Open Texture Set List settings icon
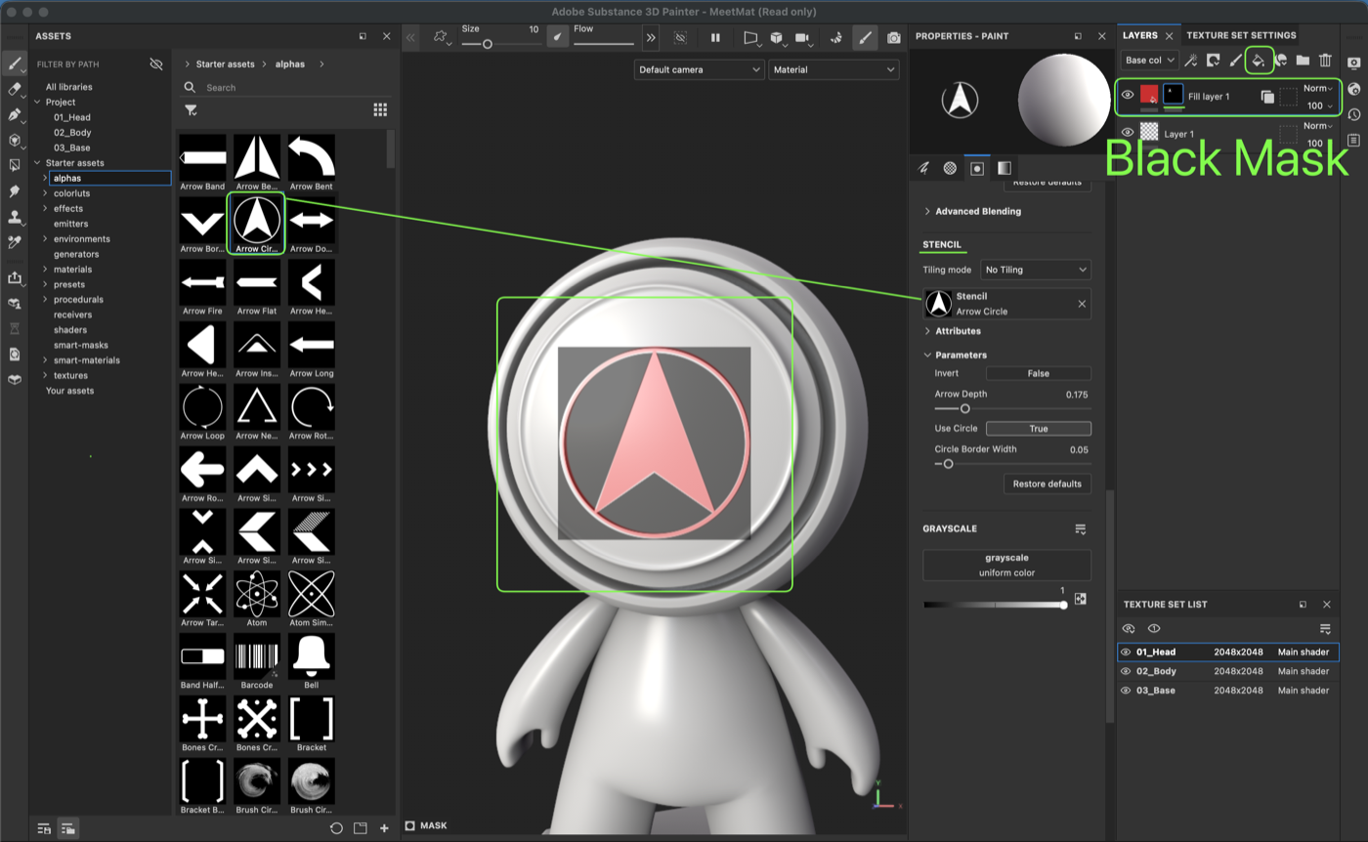The width and height of the screenshot is (1368, 842). [x=1325, y=629]
